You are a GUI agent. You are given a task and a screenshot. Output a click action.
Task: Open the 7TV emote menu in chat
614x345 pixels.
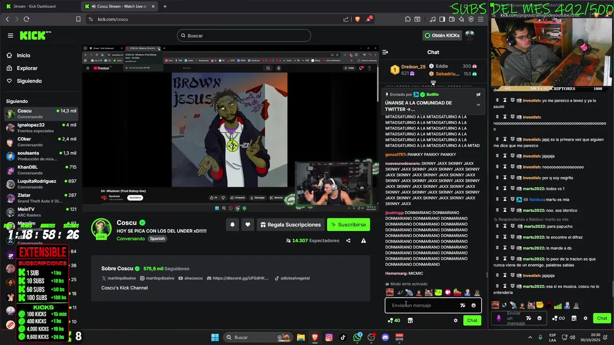(462, 305)
